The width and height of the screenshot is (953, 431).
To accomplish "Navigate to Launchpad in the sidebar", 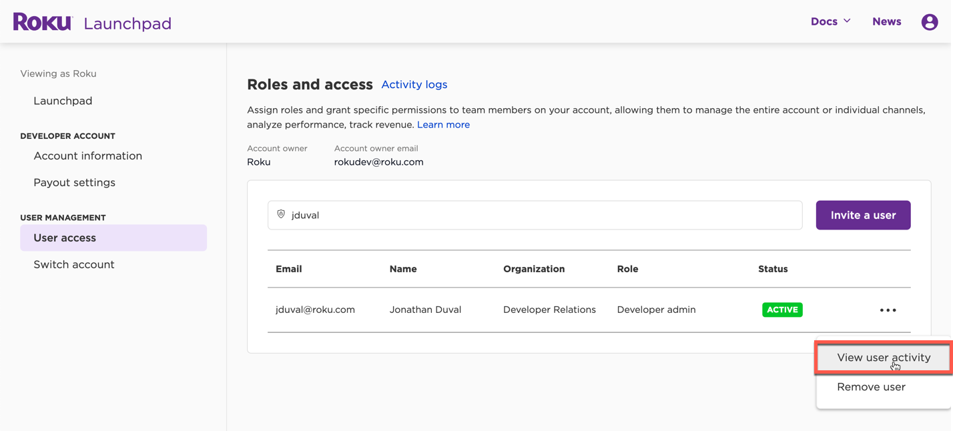I will pyautogui.click(x=63, y=100).
